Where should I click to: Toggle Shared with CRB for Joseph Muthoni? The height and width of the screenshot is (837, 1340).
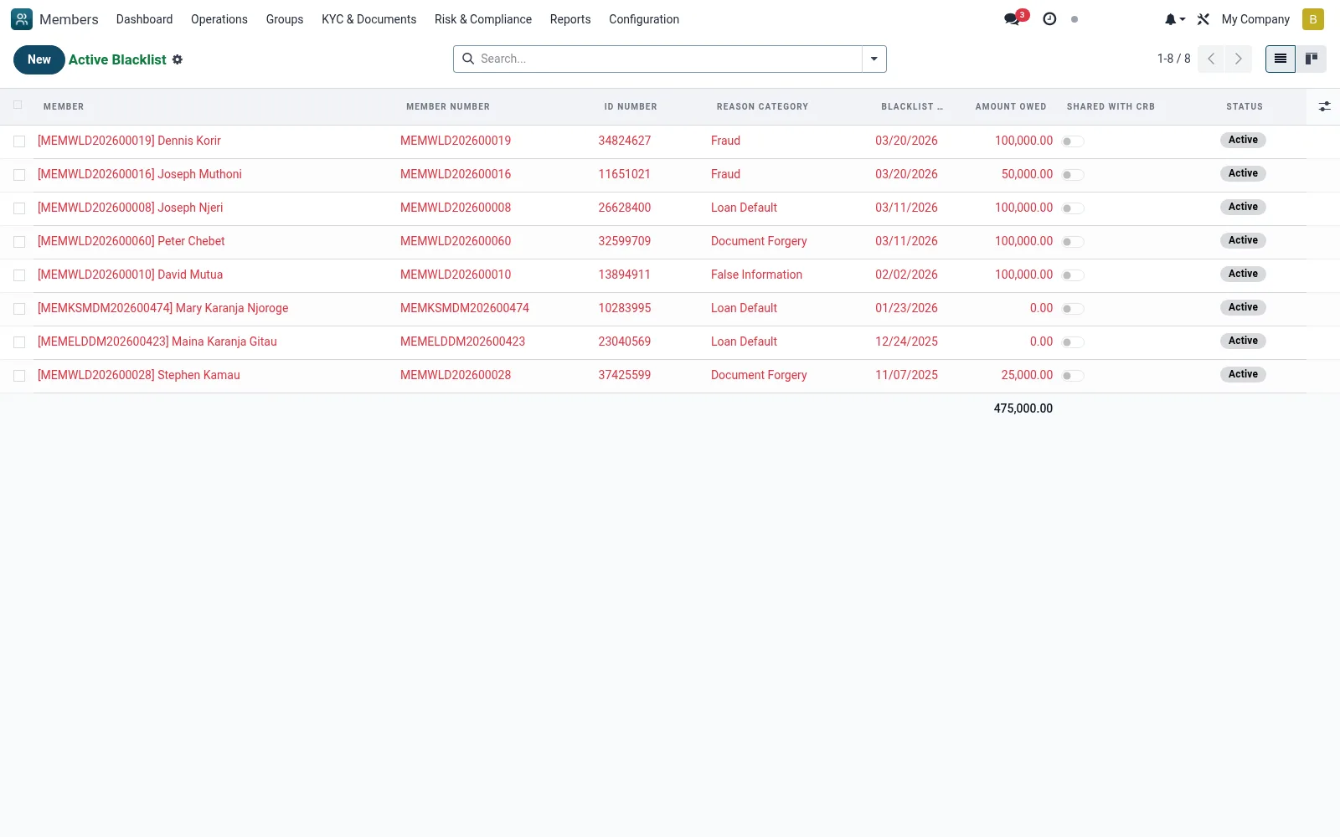point(1073,175)
